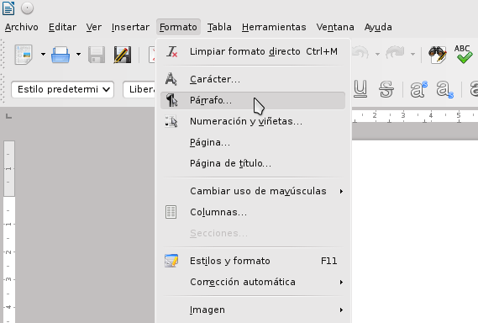Toggle Subscript formatting
This screenshot has width=478, height=323.
[444, 89]
